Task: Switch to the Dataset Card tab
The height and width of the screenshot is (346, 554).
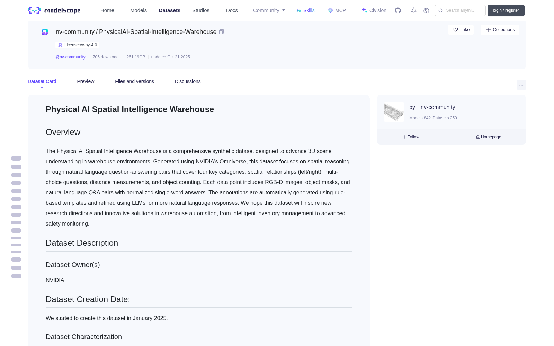Action: [x=42, y=81]
